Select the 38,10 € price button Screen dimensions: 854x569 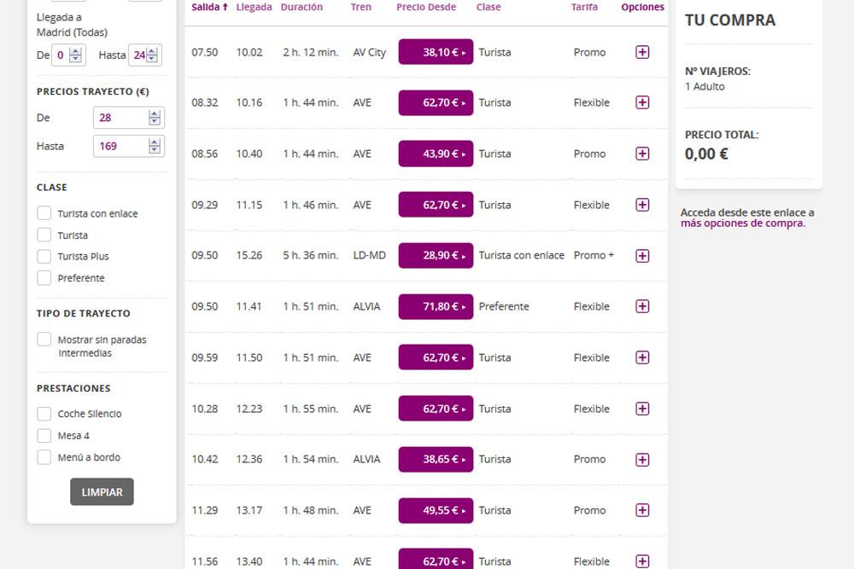436,52
